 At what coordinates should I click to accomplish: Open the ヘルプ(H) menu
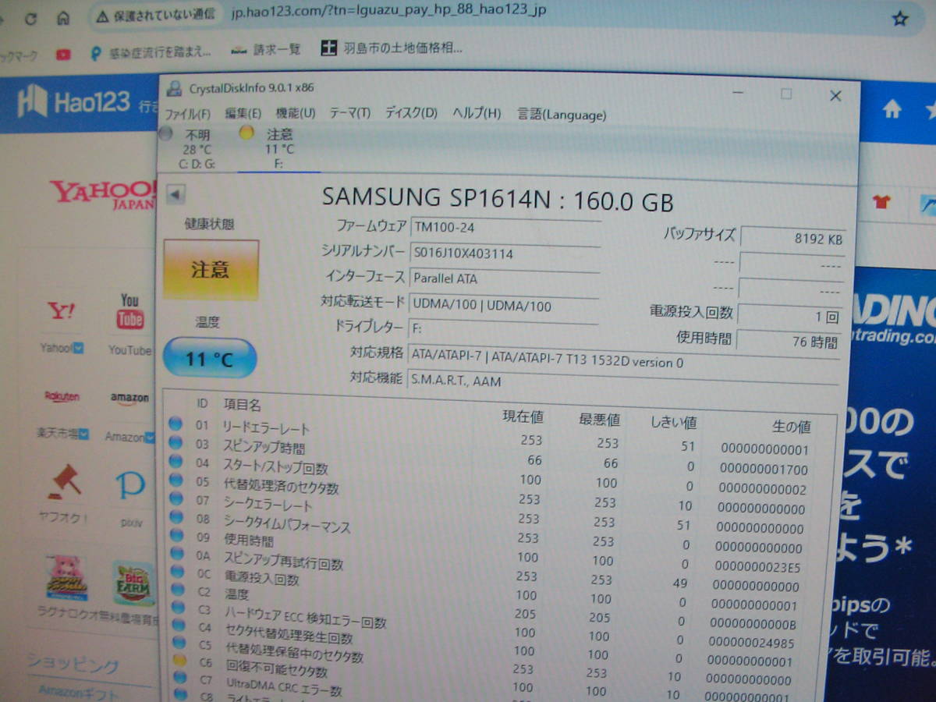(477, 113)
